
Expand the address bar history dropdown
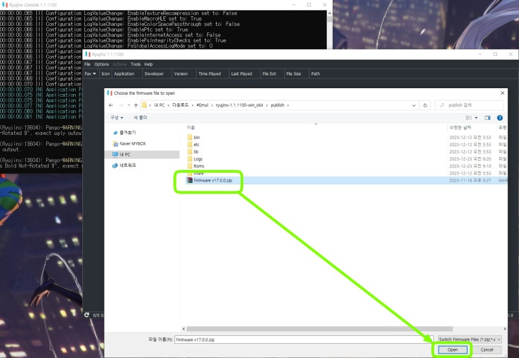tap(414, 105)
